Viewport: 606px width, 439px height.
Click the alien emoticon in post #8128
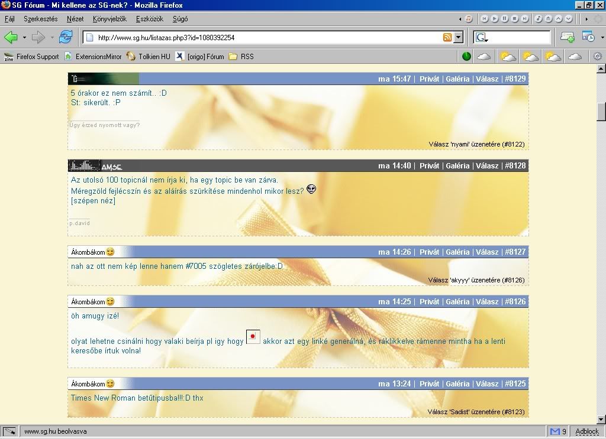[x=311, y=189]
